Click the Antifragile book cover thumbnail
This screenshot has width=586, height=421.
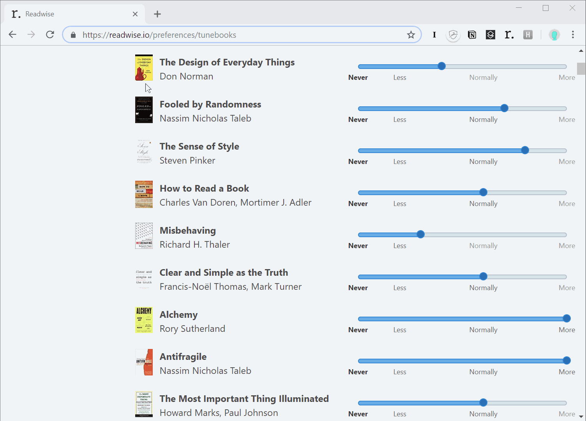click(144, 362)
